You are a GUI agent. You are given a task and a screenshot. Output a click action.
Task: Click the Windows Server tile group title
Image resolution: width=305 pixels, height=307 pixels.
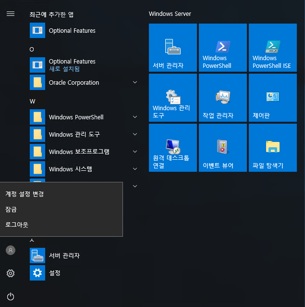pos(170,13)
